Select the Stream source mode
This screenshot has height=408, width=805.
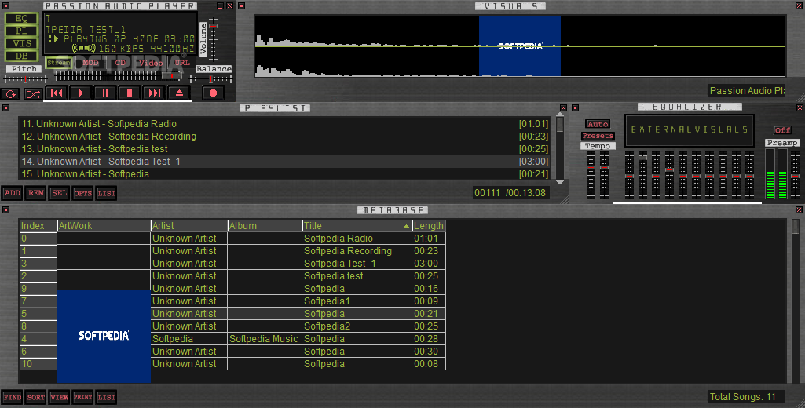pyautogui.click(x=59, y=63)
